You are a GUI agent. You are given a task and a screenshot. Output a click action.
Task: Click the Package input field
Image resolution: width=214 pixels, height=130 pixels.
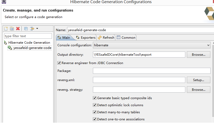pyautogui.click(x=152, y=71)
